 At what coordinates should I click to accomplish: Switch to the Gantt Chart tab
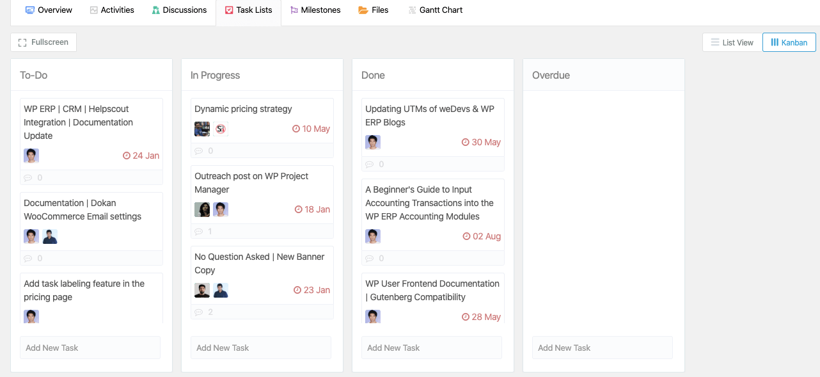pyautogui.click(x=435, y=10)
